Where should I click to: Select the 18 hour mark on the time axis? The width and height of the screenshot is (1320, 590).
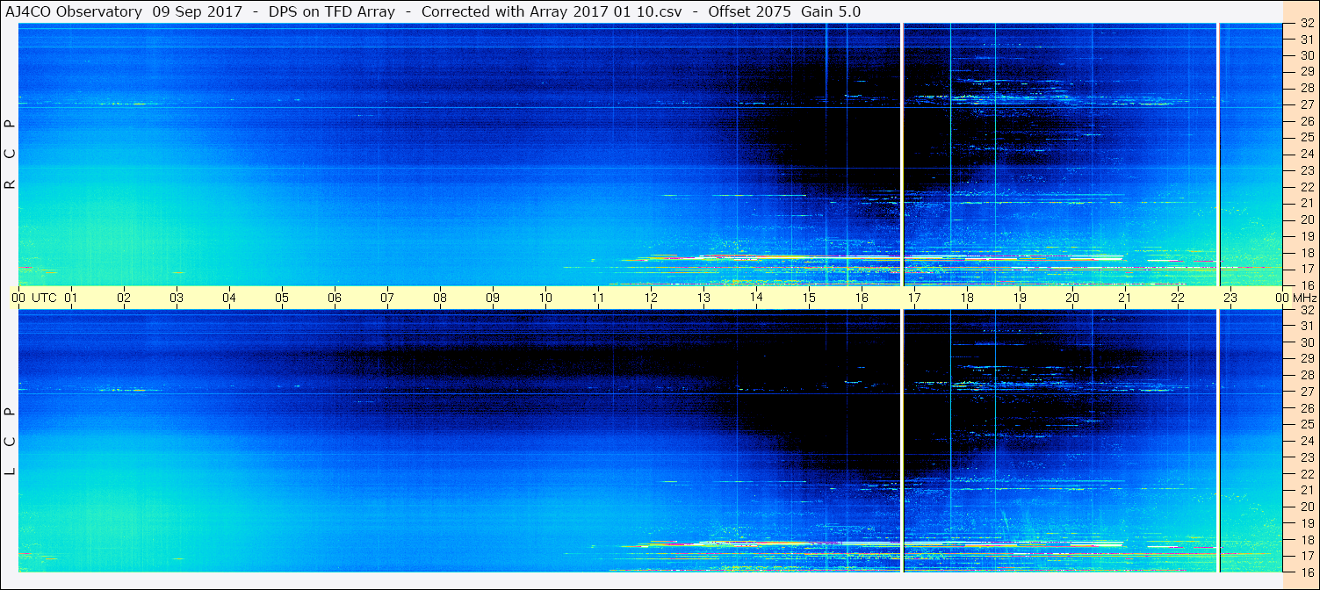(x=967, y=298)
